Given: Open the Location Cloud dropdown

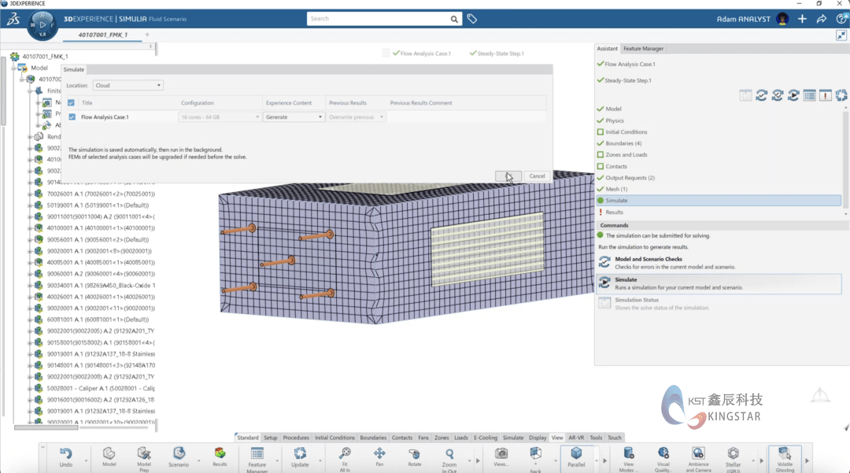Looking at the screenshot, I should pyautogui.click(x=128, y=85).
